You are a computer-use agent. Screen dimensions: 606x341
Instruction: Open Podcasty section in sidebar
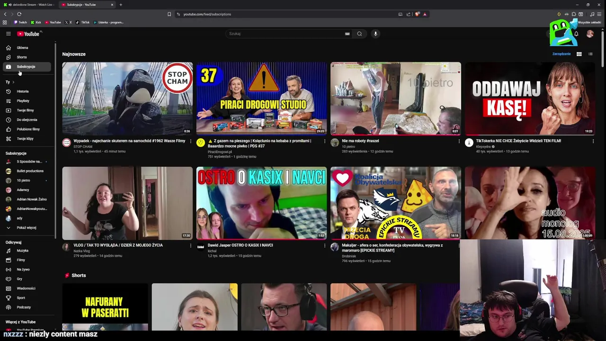tap(27, 307)
